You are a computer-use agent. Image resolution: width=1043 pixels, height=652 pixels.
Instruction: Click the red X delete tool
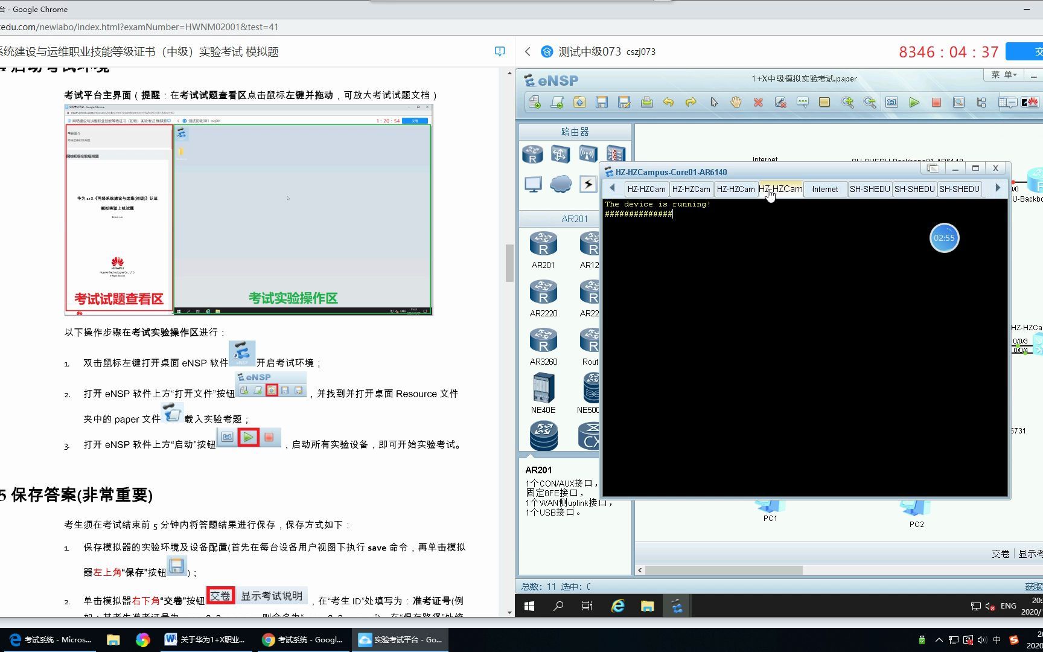758,102
